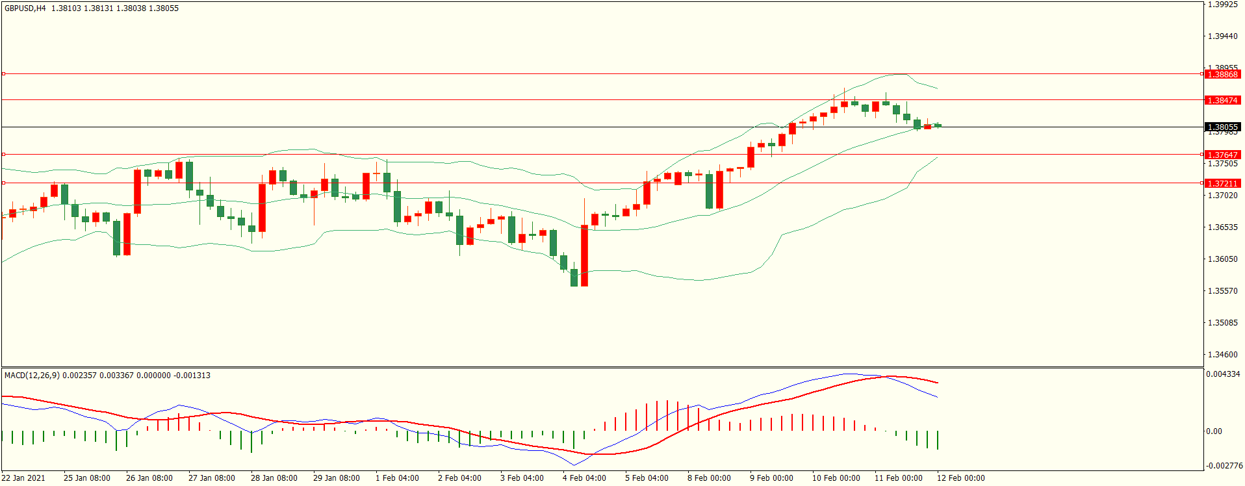Screen dimensions: 1245x486
Task: Click the 1.37505 price axis label
Action: tap(1222, 164)
